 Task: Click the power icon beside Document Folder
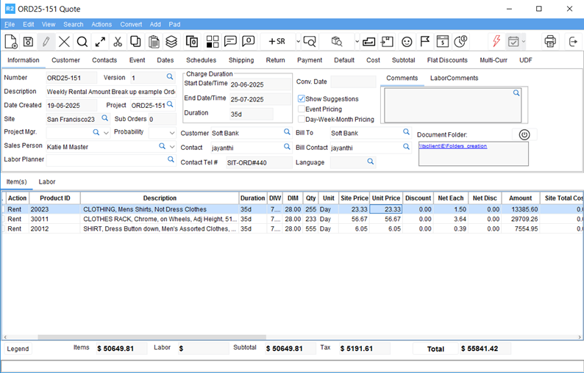[x=524, y=134]
